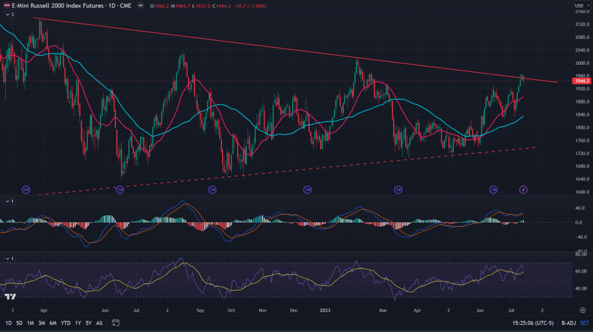593x332 pixels.
Task: Click the market status icon beside CME
Action: point(144,6)
